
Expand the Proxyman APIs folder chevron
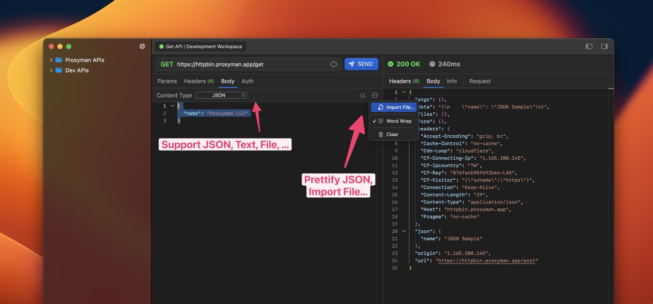[x=51, y=60]
